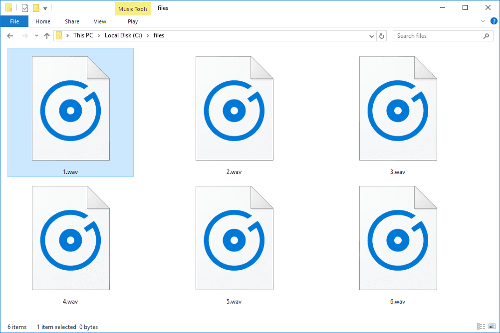This screenshot has width=500, height=333.
Task: Show address bar history dropdown
Action: [x=372, y=36]
